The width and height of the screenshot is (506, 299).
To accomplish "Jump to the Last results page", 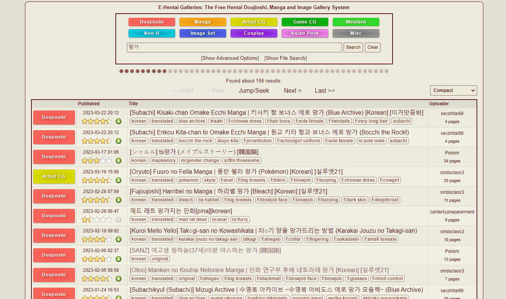I will pos(324,90).
